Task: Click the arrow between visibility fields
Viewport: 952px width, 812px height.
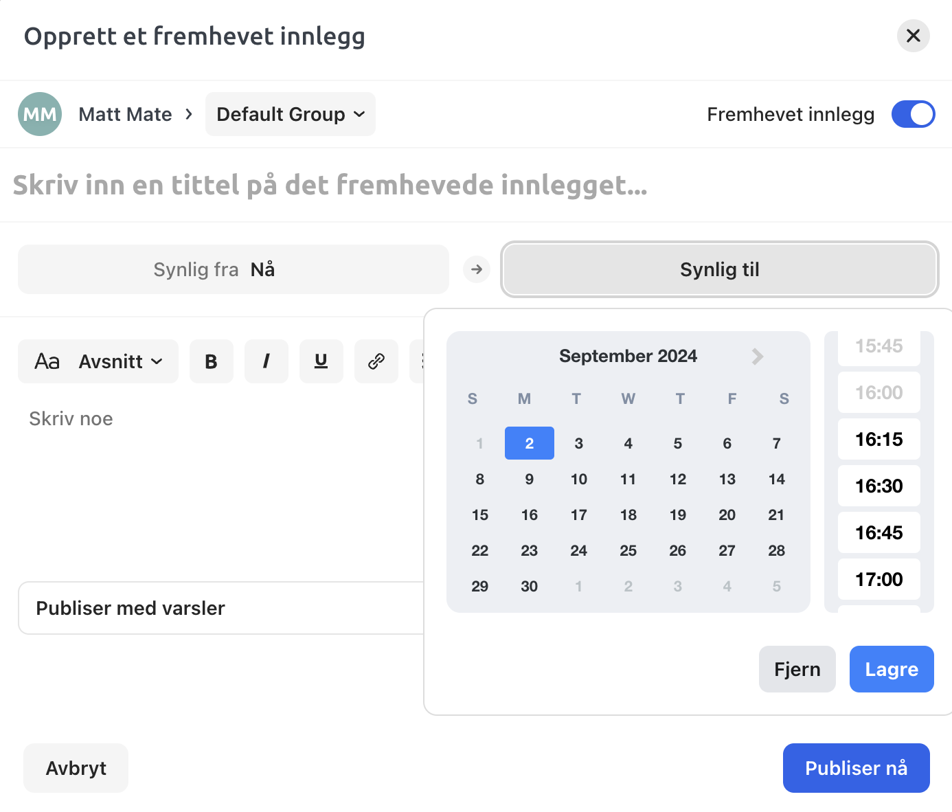Action: (x=477, y=269)
